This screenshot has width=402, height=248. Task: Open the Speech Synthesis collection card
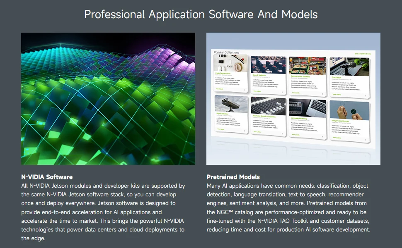coord(268,76)
